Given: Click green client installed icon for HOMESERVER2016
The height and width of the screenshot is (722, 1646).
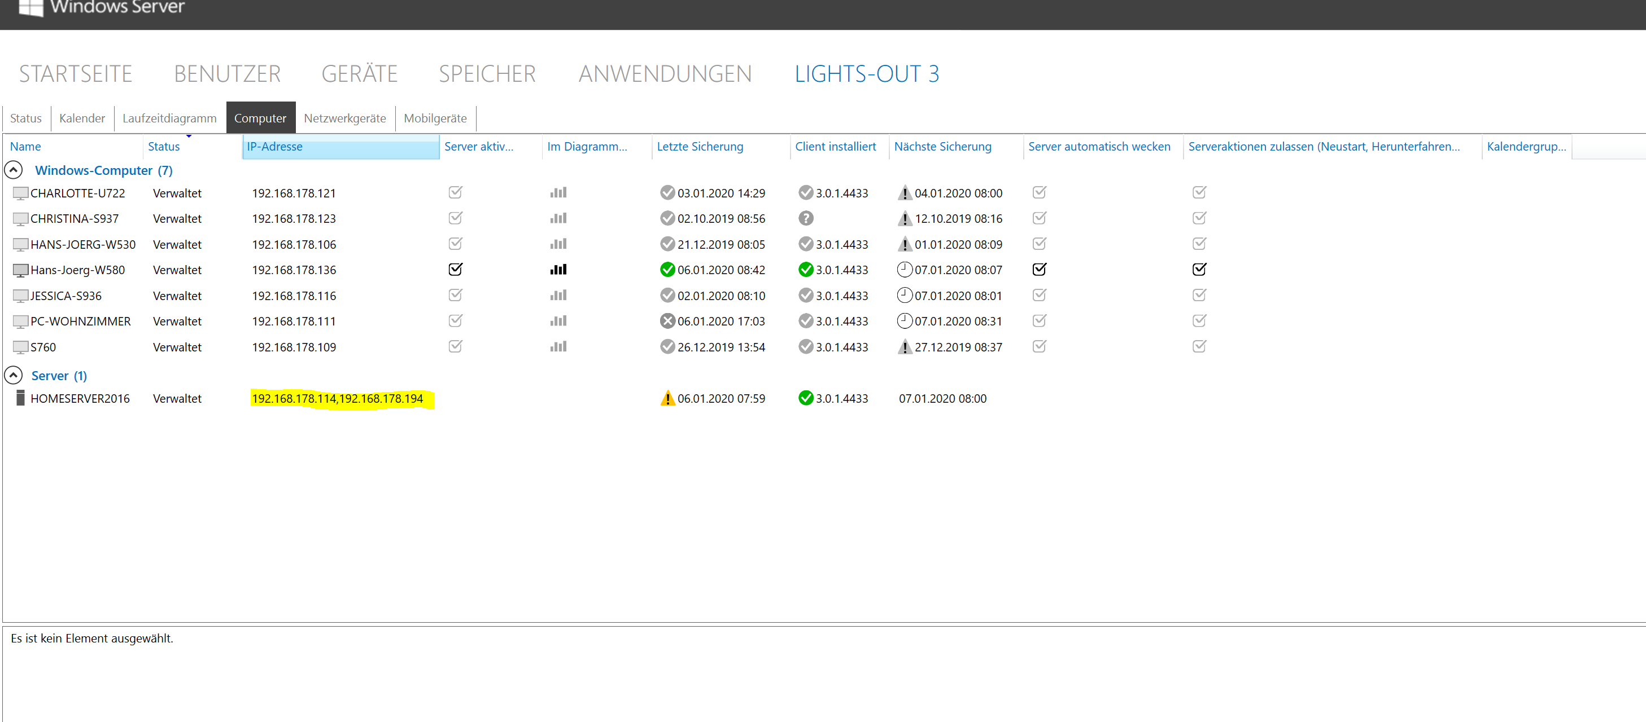Looking at the screenshot, I should pyautogui.click(x=806, y=398).
